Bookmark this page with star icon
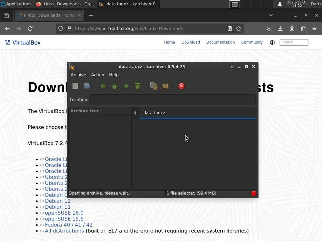Viewport: 322px width, 241px height. pyautogui.click(x=239, y=29)
